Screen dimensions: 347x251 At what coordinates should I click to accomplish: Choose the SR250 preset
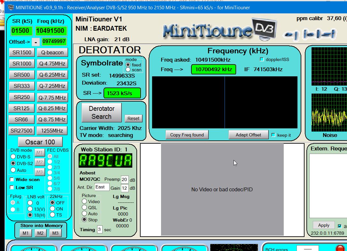click(x=22, y=97)
